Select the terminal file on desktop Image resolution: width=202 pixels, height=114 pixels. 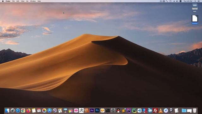pos(195,20)
